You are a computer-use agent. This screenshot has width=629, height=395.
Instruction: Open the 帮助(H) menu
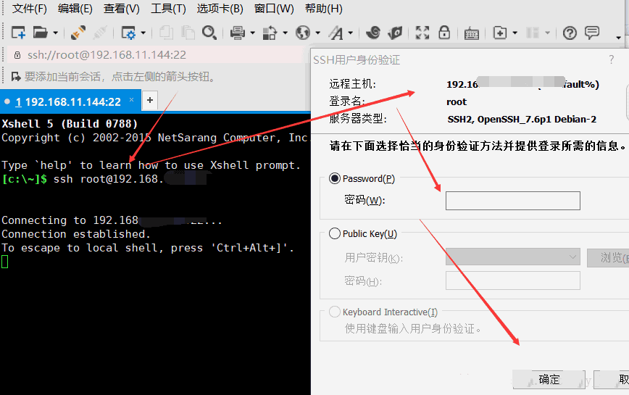[323, 9]
